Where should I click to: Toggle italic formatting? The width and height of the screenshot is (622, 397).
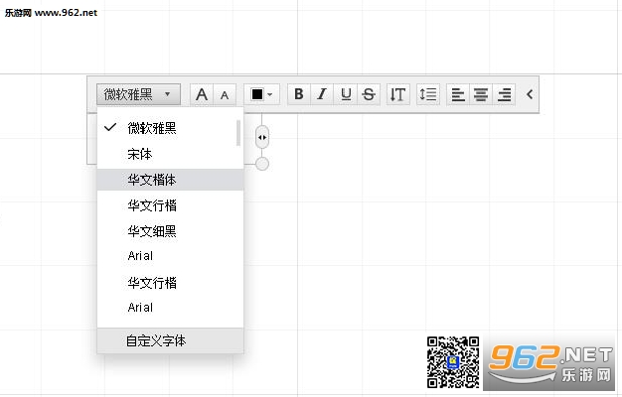(x=322, y=94)
